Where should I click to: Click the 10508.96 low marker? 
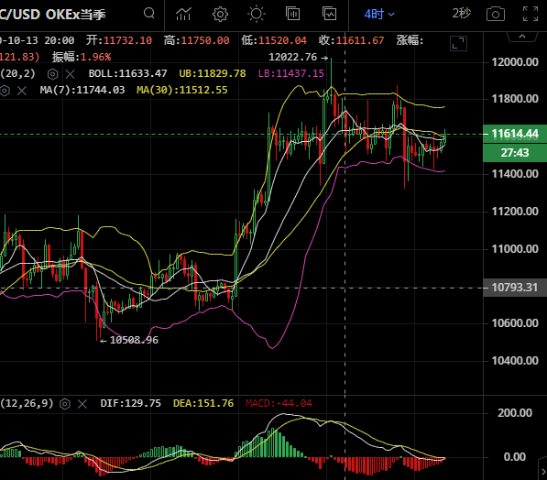tap(129, 340)
